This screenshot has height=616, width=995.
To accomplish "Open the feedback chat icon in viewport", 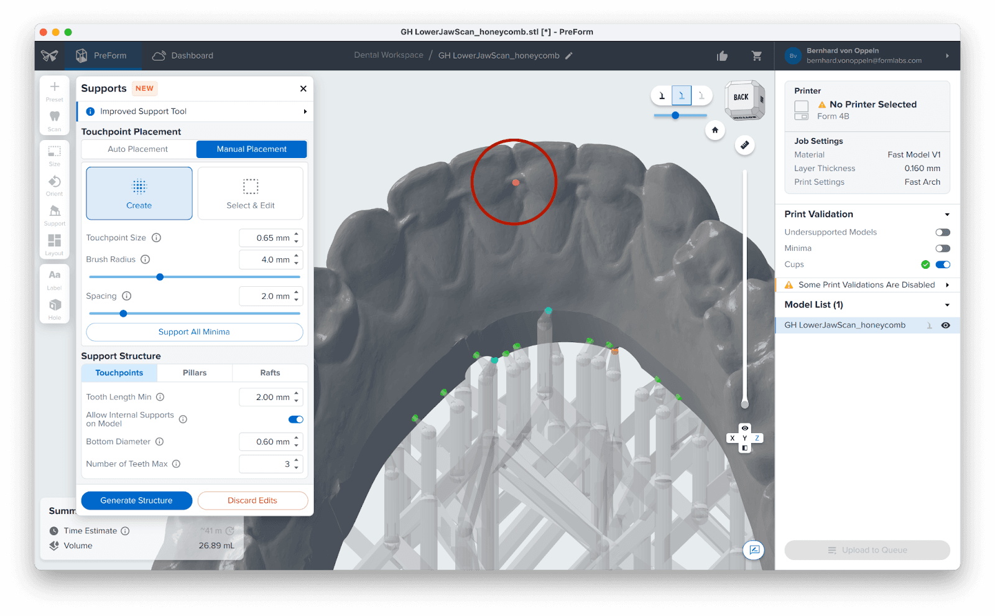I will [754, 550].
